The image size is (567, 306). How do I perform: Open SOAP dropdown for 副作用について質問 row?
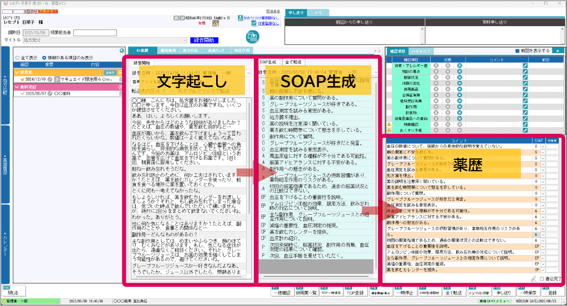(543, 194)
